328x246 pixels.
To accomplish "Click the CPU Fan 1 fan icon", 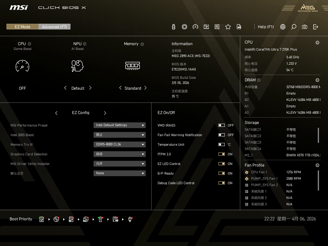I will pyautogui.click(x=247, y=172).
